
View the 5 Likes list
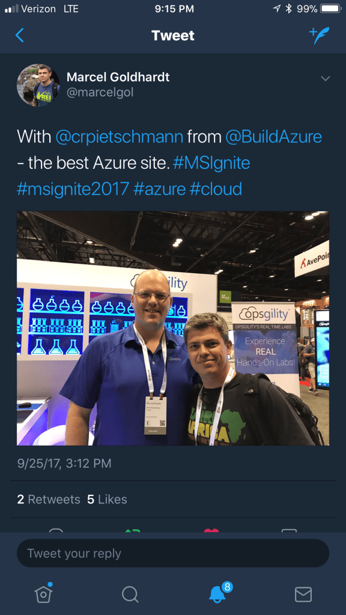tap(107, 499)
